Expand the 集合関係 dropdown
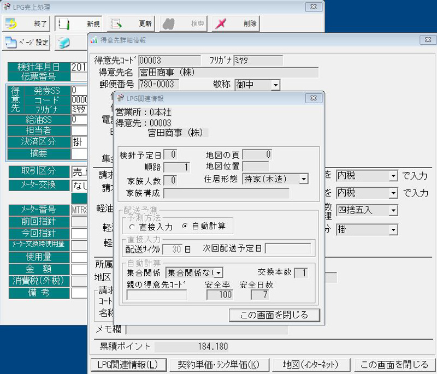This screenshot has height=374, width=437. click(219, 272)
